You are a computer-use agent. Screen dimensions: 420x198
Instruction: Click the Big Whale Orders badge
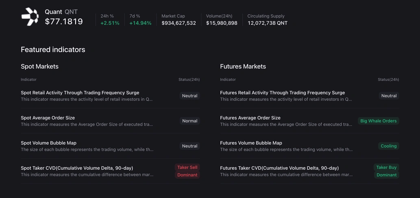click(379, 121)
